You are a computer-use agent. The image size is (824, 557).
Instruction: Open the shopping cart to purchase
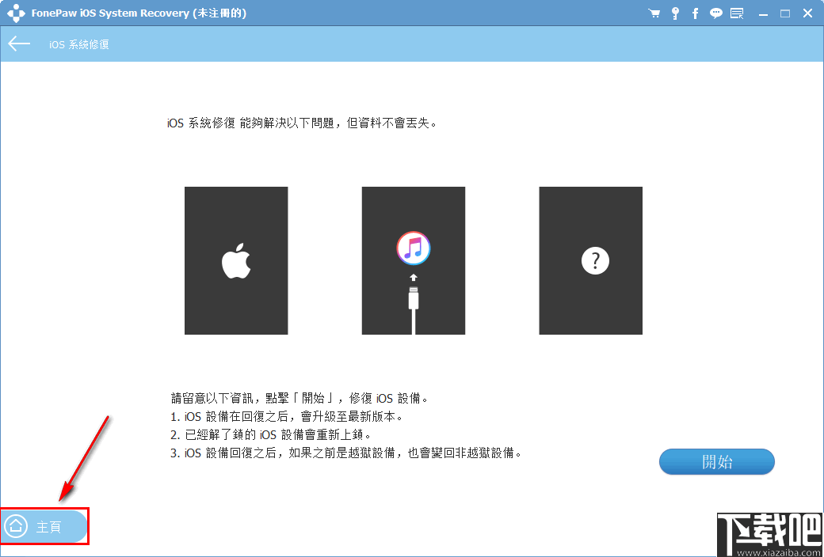(655, 13)
